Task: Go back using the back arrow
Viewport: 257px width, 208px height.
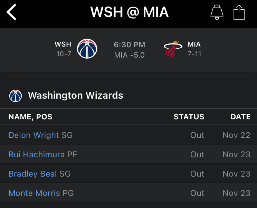Action: coord(11,12)
